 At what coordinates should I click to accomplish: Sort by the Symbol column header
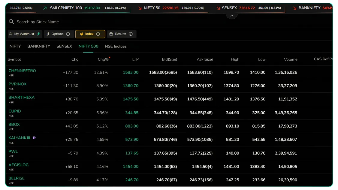coord(14,59)
